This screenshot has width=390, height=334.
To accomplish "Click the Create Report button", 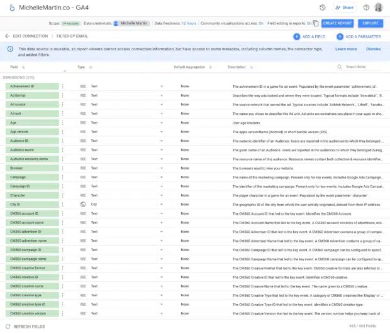I will (x=337, y=23).
